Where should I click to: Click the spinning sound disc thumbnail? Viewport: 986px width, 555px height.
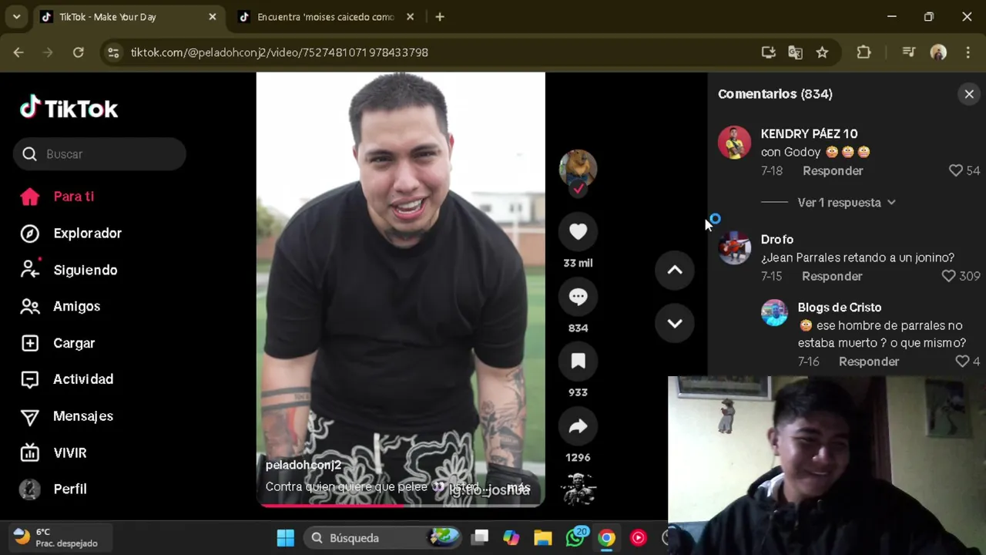[x=578, y=489]
